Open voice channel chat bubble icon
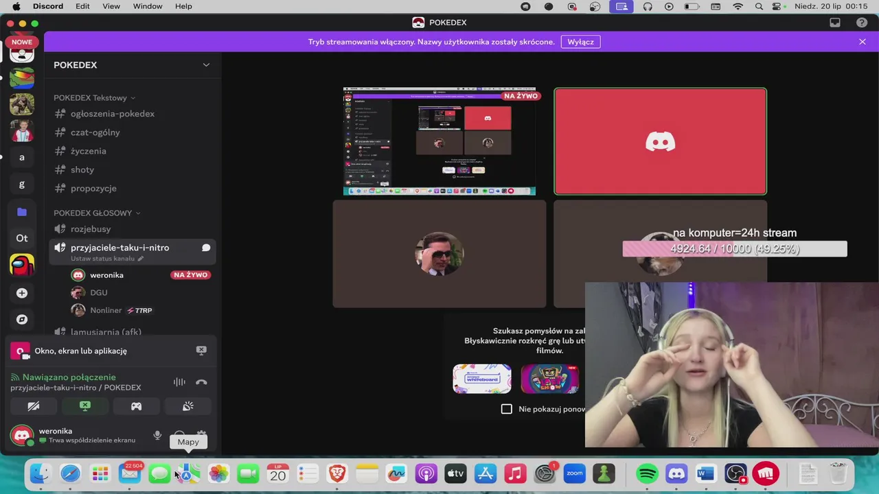 click(205, 248)
